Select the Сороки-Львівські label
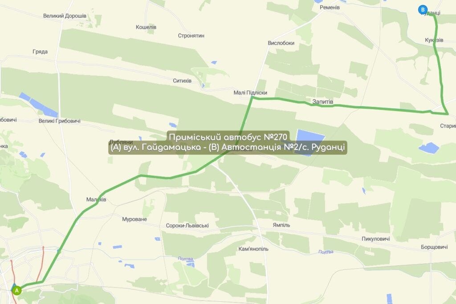This screenshot has width=456, height=304. click(187, 226)
